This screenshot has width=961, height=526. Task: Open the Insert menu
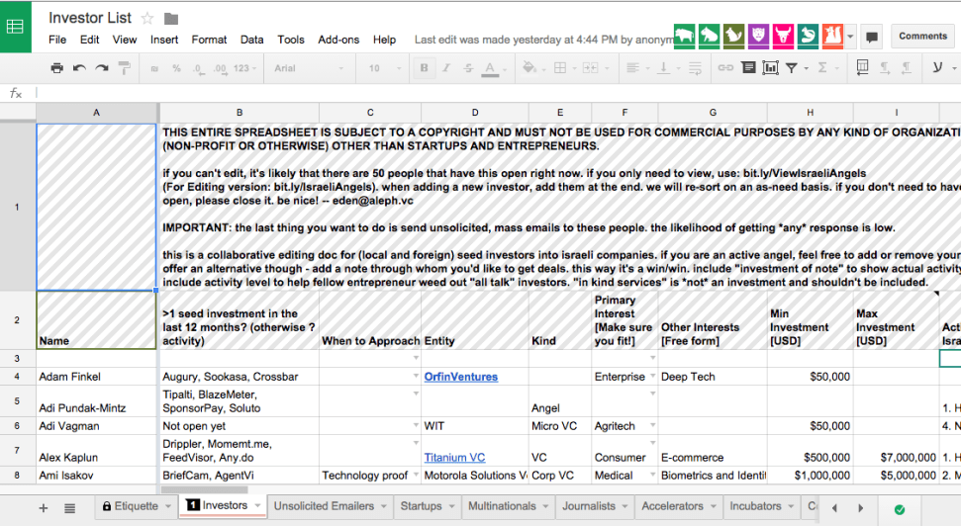coord(164,40)
